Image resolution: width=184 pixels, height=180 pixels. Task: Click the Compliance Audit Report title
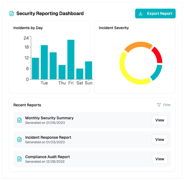[x=47, y=157]
